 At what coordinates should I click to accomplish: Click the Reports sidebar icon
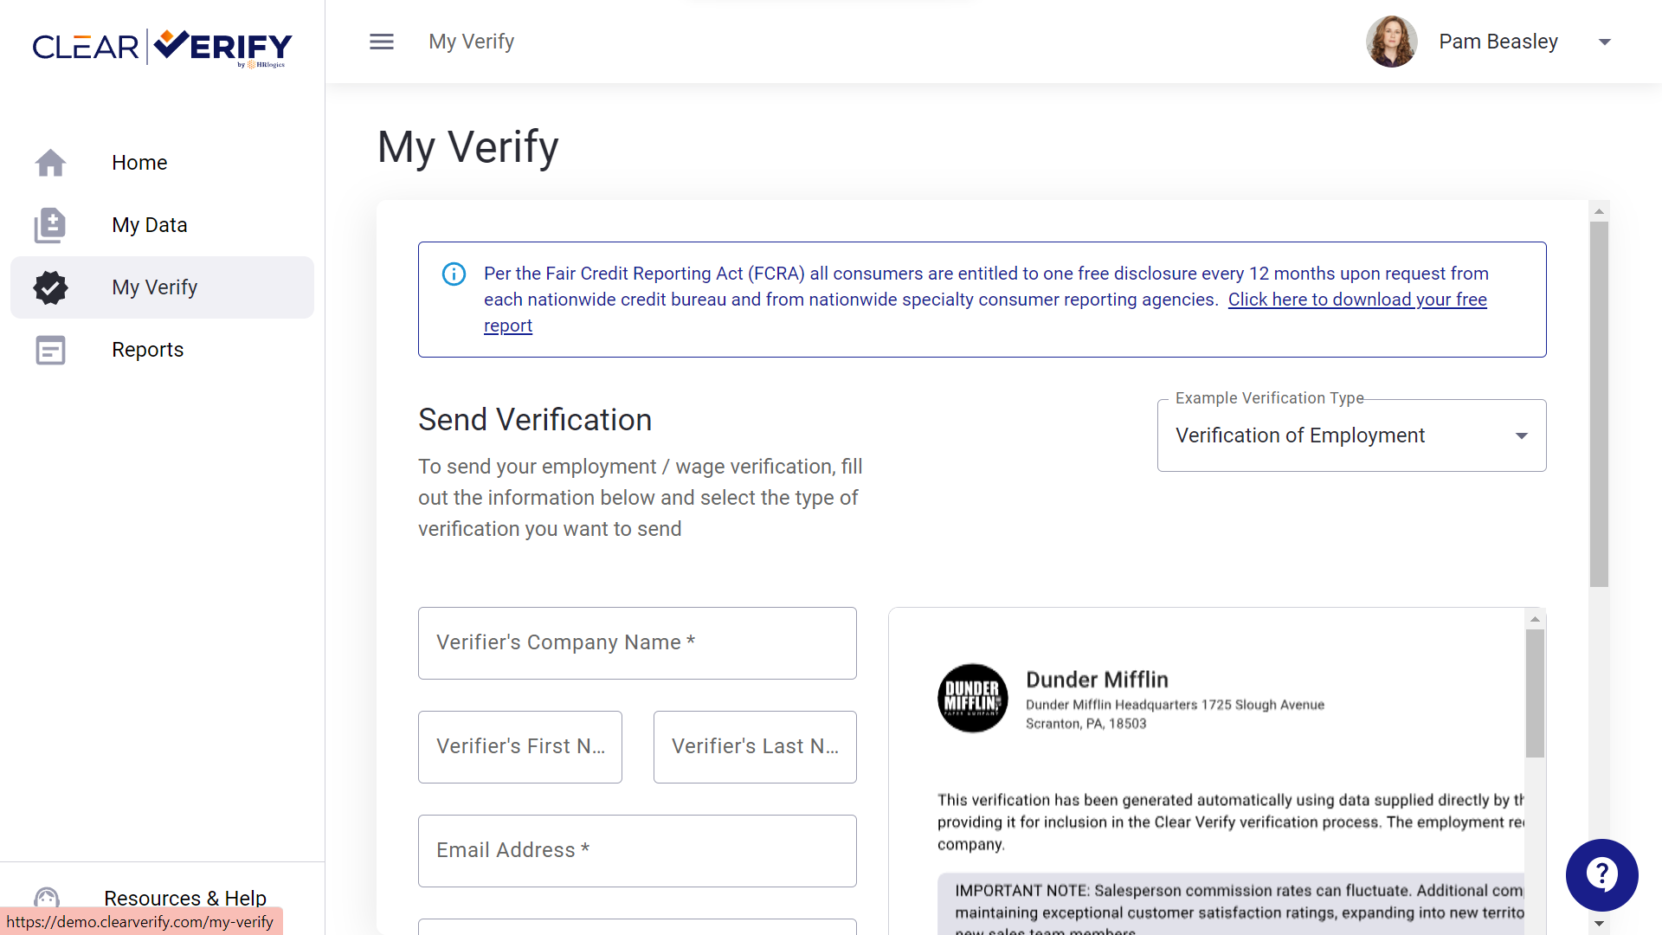pyautogui.click(x=50, y=350)
